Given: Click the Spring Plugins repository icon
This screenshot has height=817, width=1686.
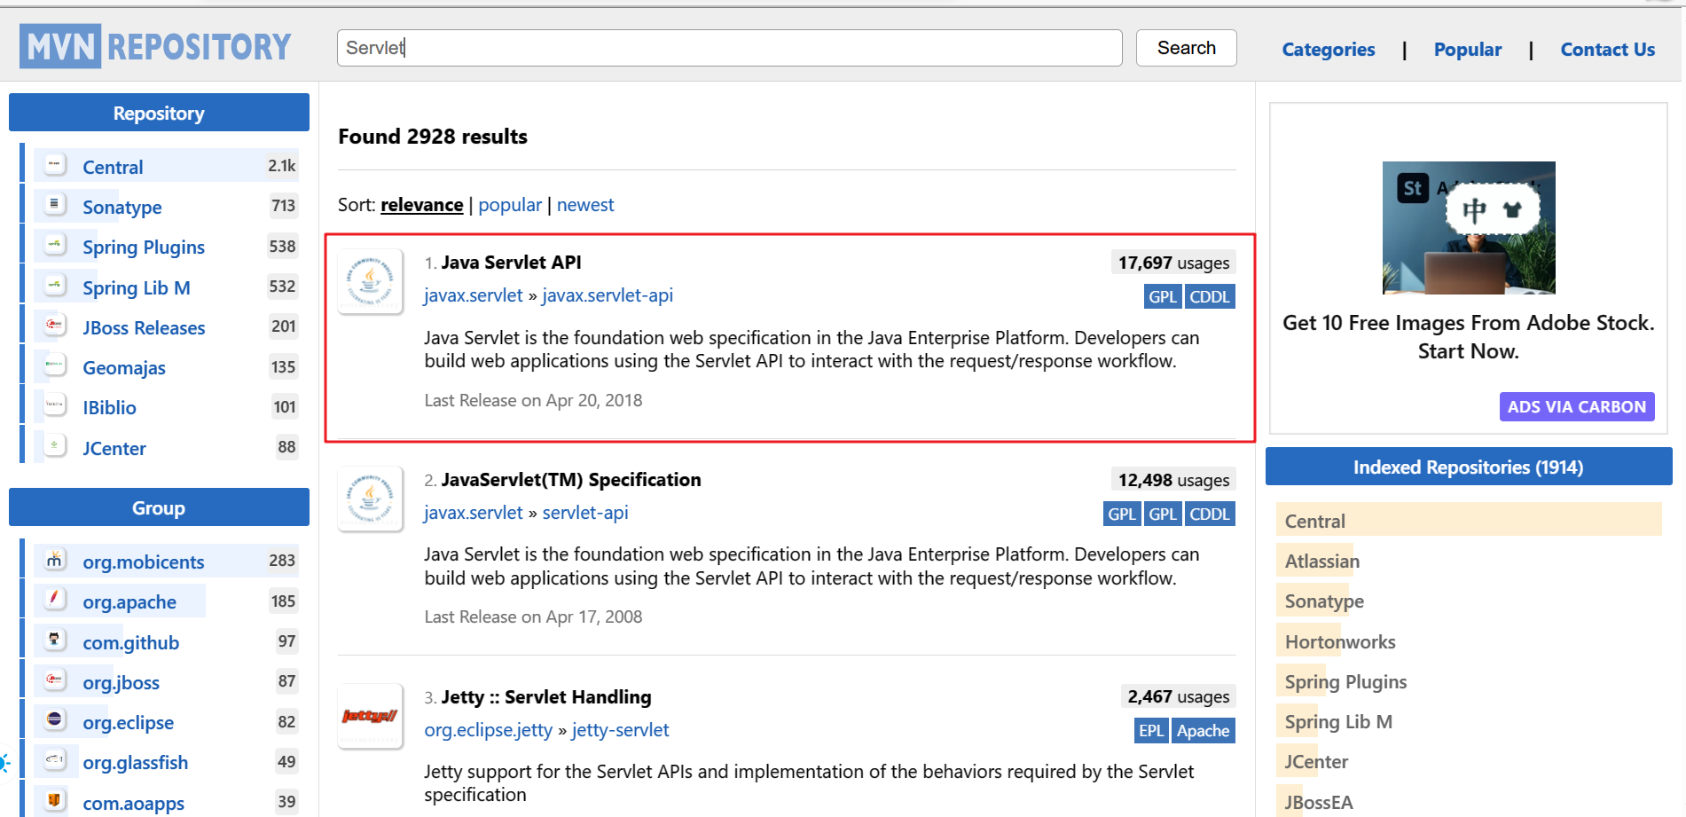Looking at the screenshot, I should point(55,244).
